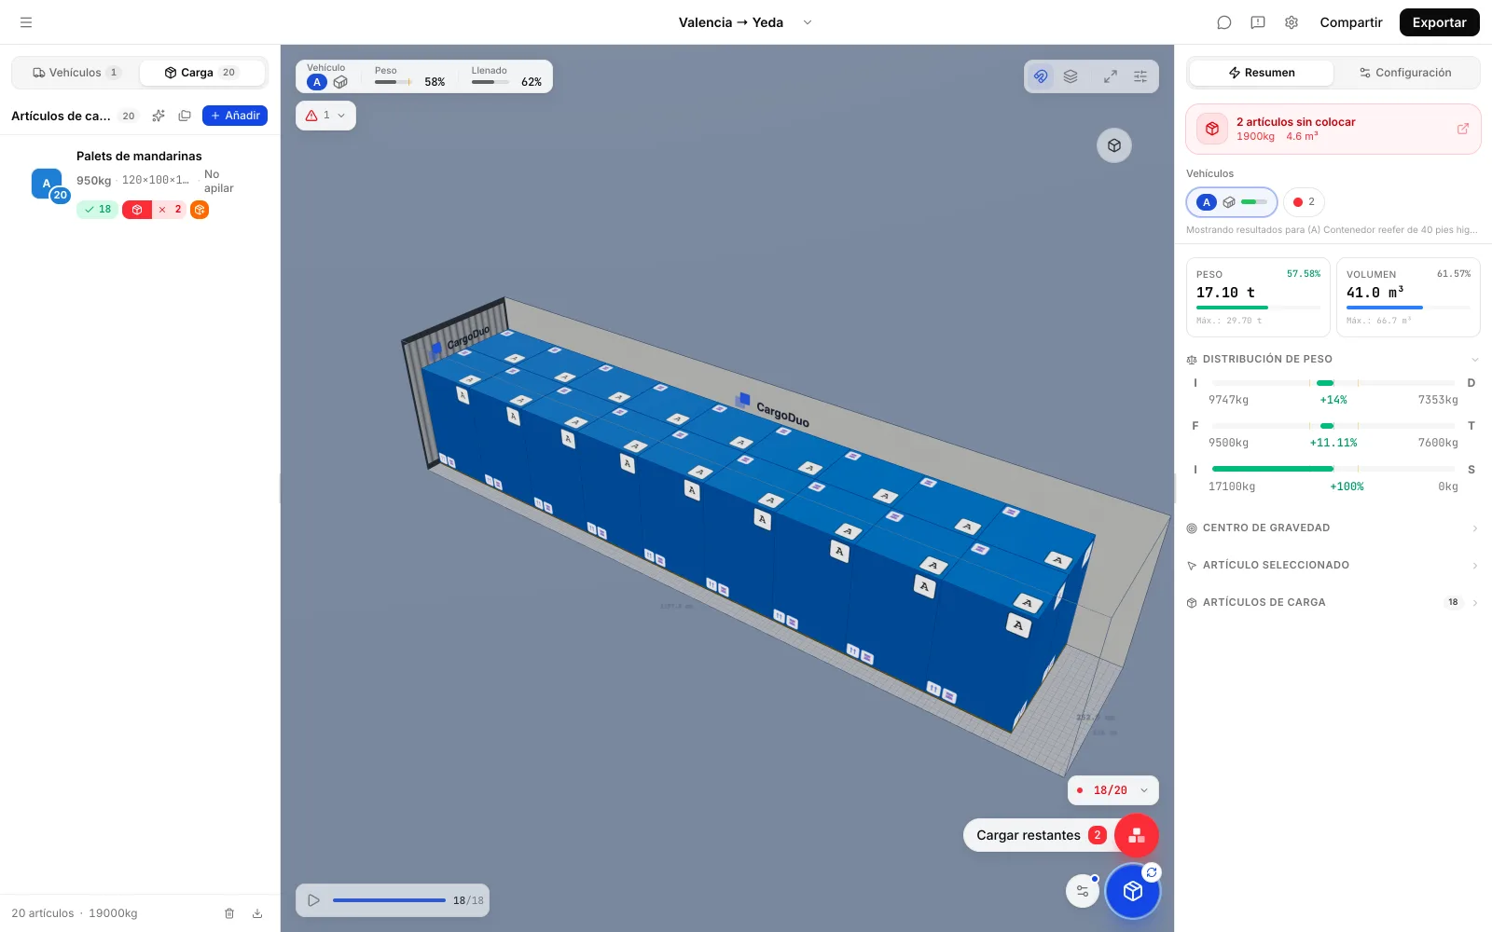Open the optimization options sliders icon

point(1083,891)
